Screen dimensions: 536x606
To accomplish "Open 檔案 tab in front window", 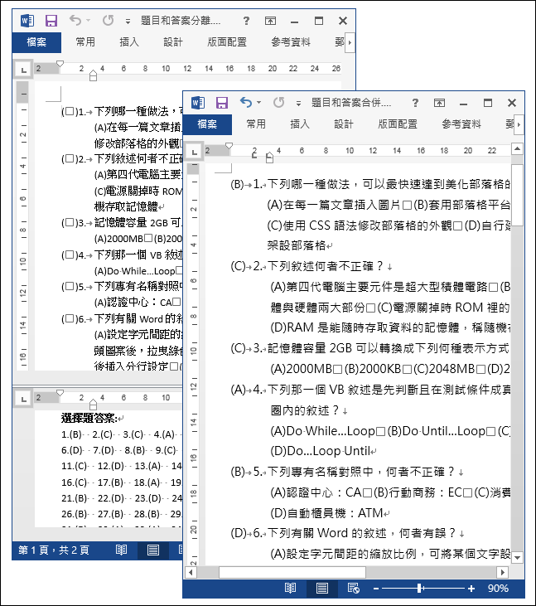I will click(x=207, y=124).
